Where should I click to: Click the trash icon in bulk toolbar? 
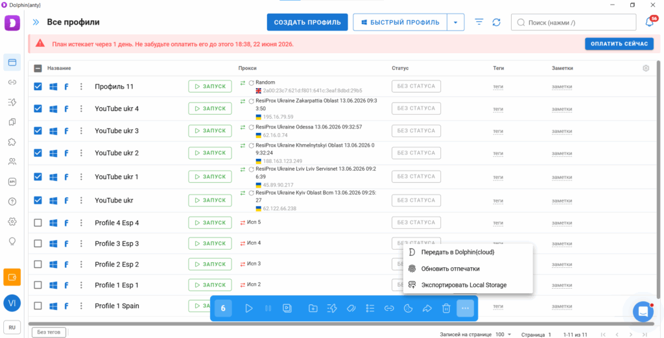(446, 308)
